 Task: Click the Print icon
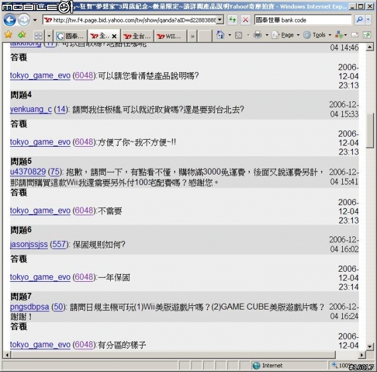(x=257, y=35)
